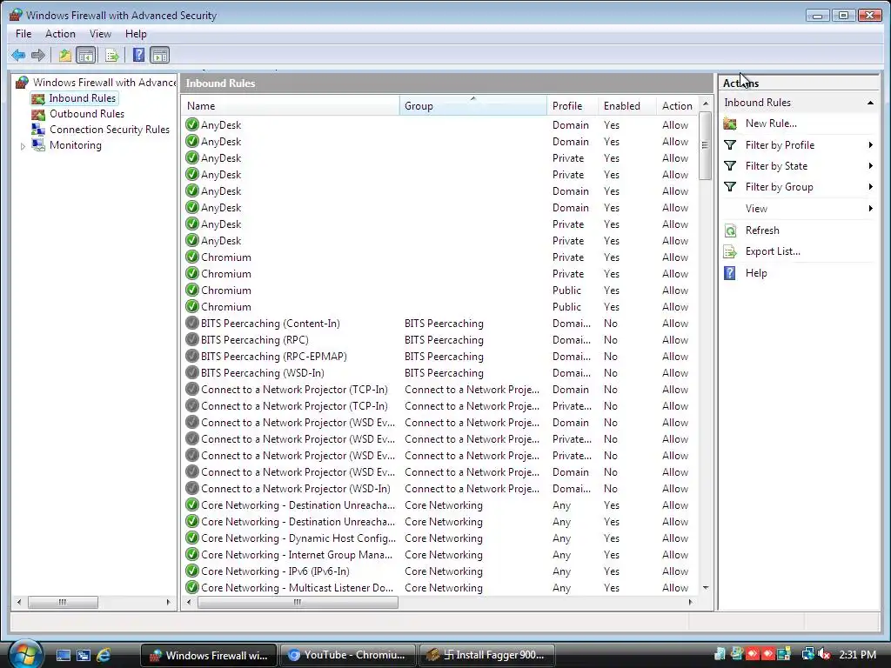This screenshot has height=668, width=891.
Task: Click the Show Desktop quick launch icon
Action: coord(63,655)
